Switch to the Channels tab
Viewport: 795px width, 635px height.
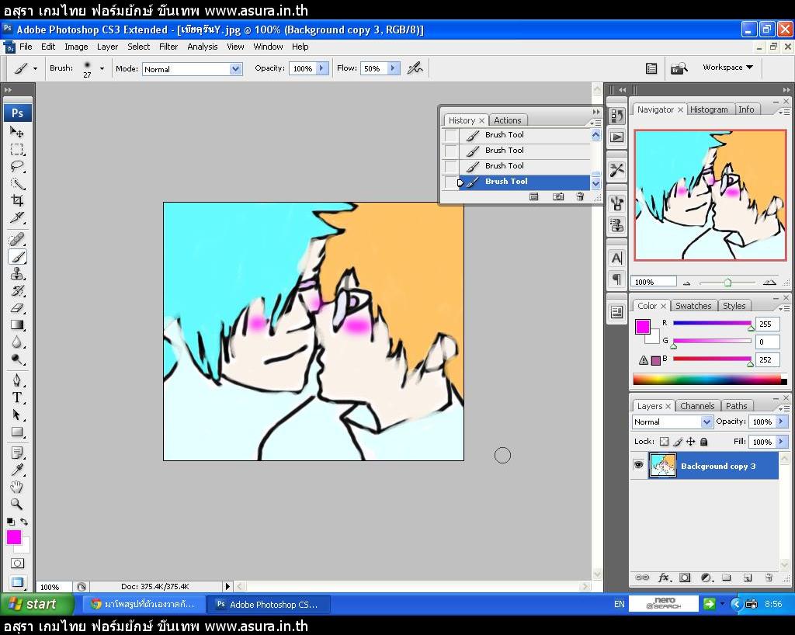tap(697, 406)
